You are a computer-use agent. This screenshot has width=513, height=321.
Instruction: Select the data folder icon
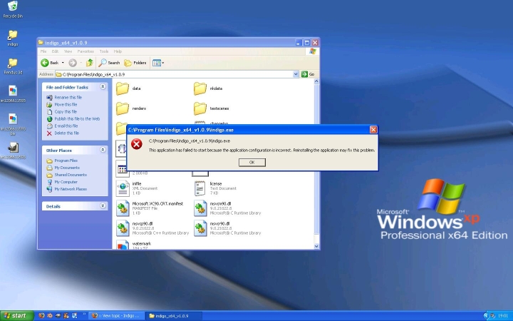tap(123, 88)
